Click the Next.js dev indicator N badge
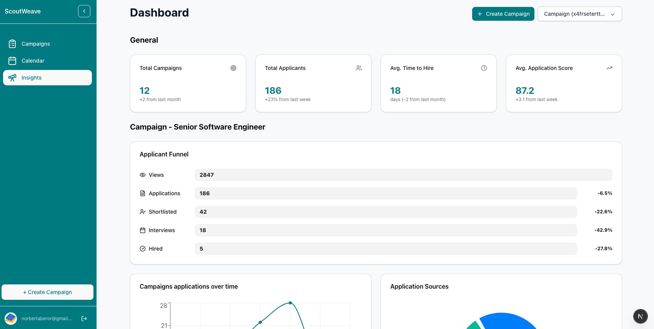Image resolution: width=654 pixels, height=329 pixels. [641, 316]
